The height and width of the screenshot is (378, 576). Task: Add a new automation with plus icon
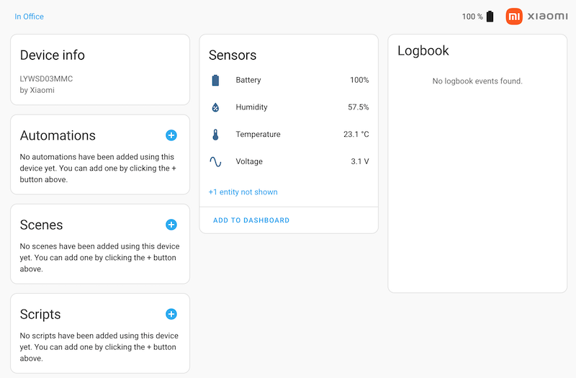(171, 135)
